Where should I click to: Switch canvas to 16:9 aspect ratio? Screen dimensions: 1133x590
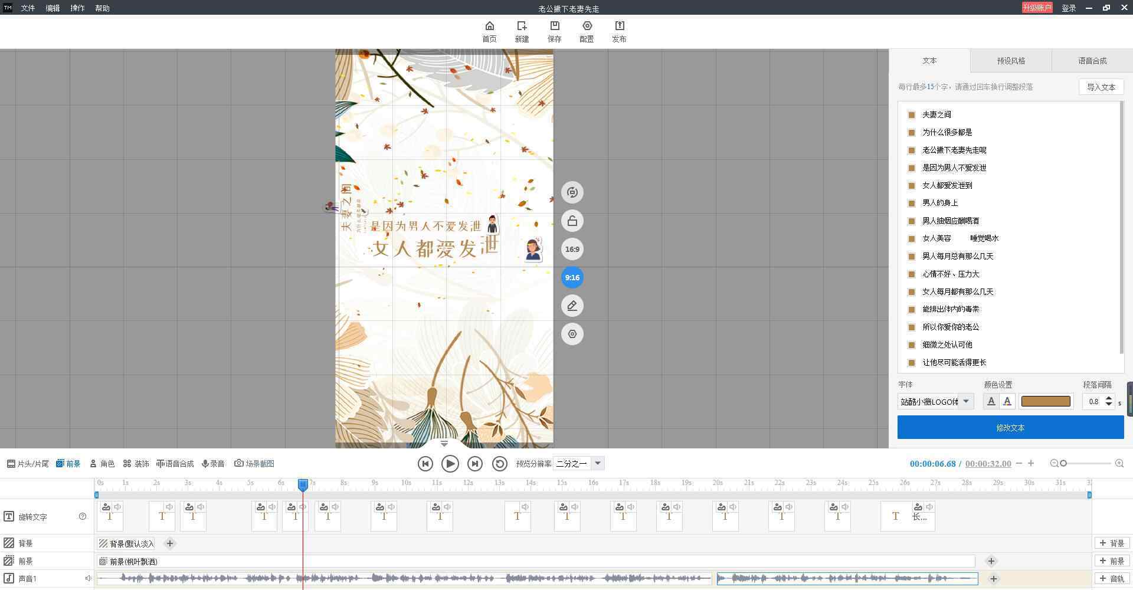572,249
